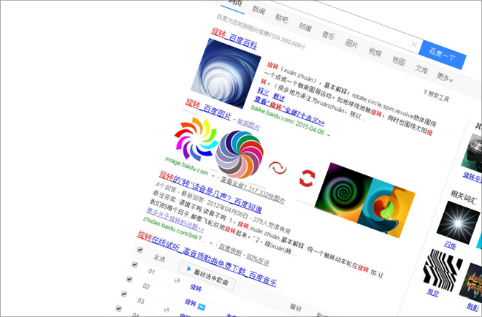Click the 举报图片 report link
This screenshot has height=317, width=482.
(248, 123)
